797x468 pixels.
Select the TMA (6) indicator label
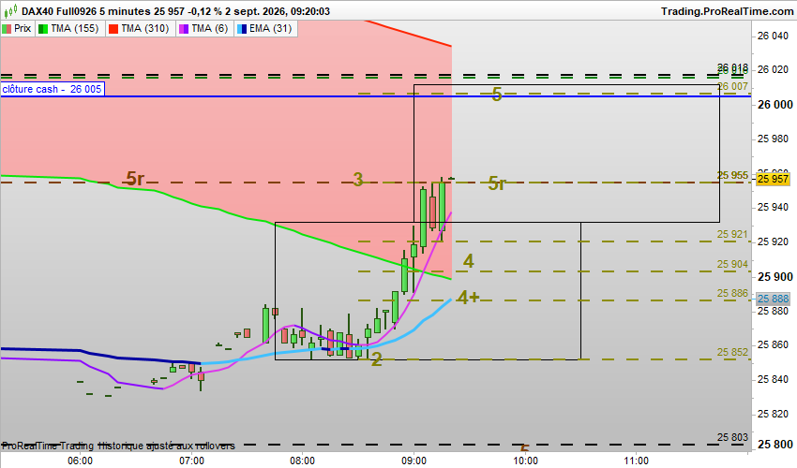(209, 28)
